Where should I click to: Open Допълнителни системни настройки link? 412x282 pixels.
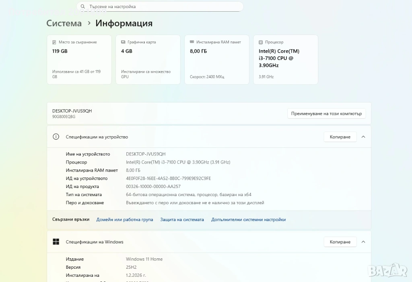pyautogui.click(x=248, y=220)
